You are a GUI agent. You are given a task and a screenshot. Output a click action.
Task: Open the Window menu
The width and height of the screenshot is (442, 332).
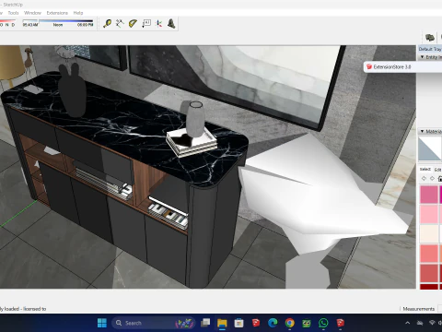point(32,13)
